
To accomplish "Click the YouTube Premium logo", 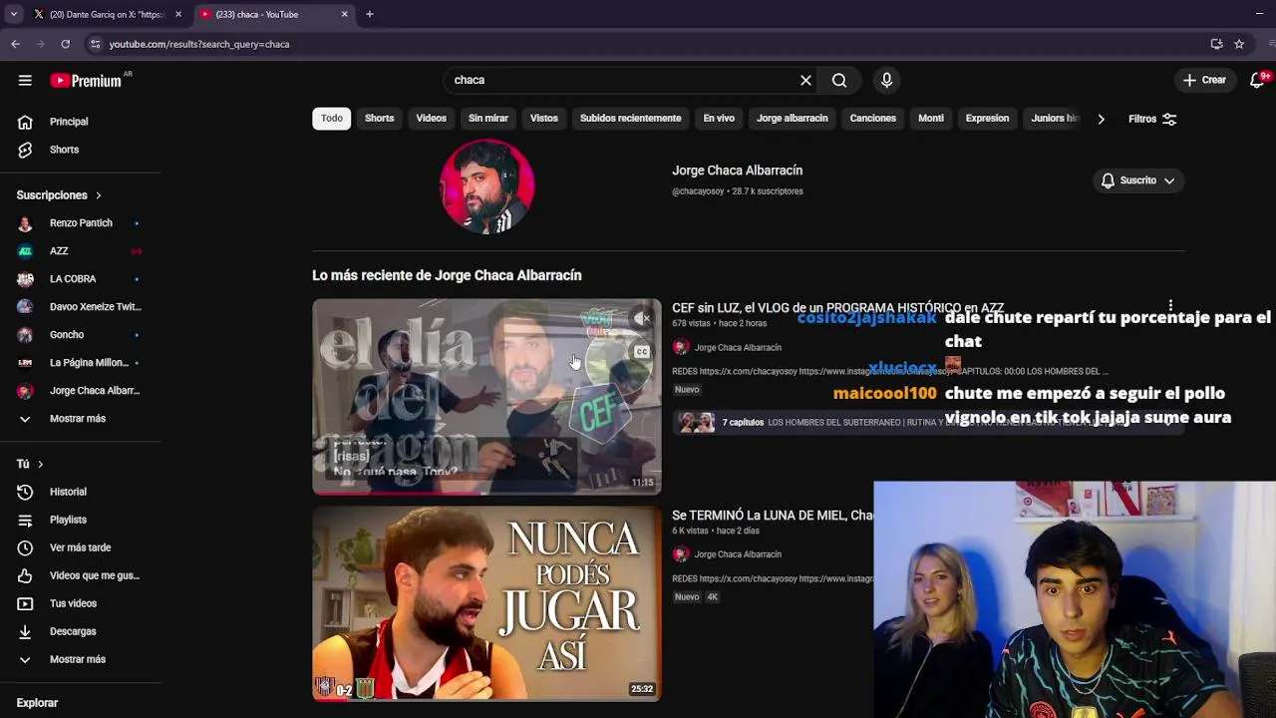I will [86, 81].
